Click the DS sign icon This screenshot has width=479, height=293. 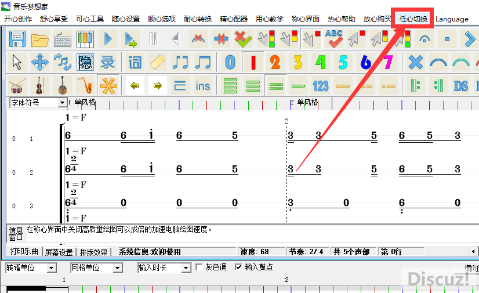click(460, 86)
